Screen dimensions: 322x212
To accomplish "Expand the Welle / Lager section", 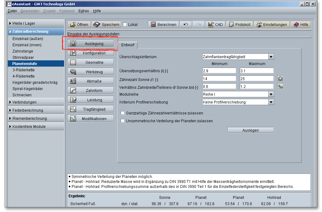I will 23,23.
